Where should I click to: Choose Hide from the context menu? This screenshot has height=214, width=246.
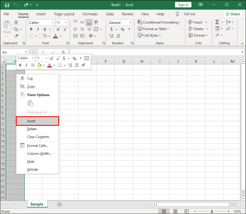click(37, 161)
